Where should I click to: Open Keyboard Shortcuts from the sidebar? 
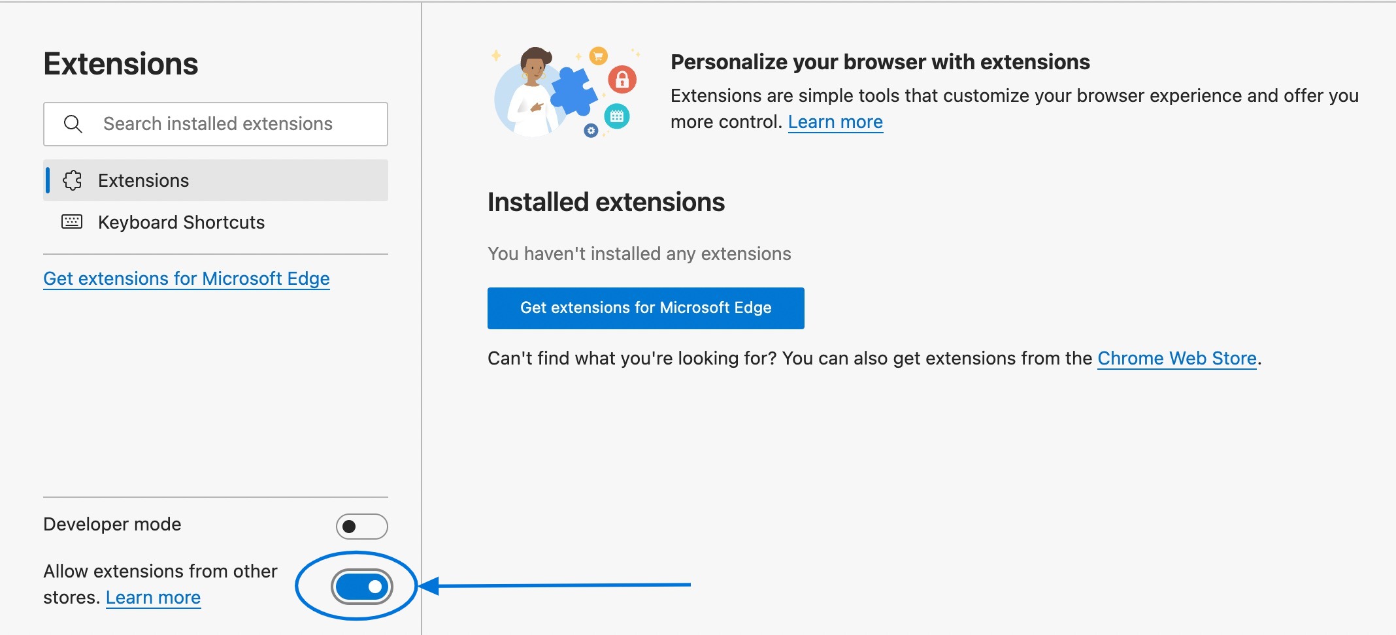click(x=181, y=222)
